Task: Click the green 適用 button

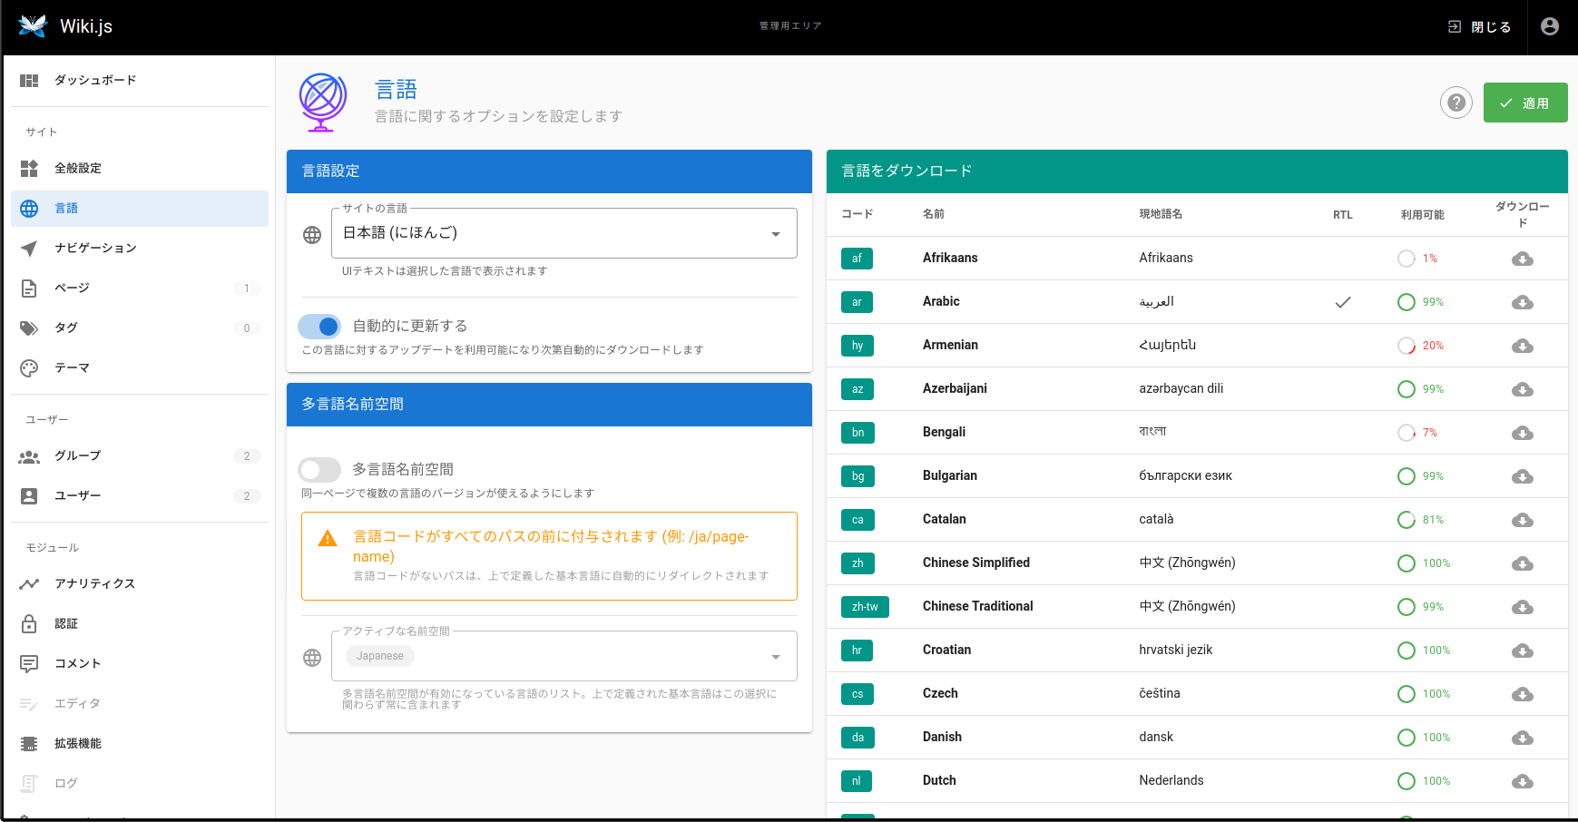Action: (x=1524, y=103)
